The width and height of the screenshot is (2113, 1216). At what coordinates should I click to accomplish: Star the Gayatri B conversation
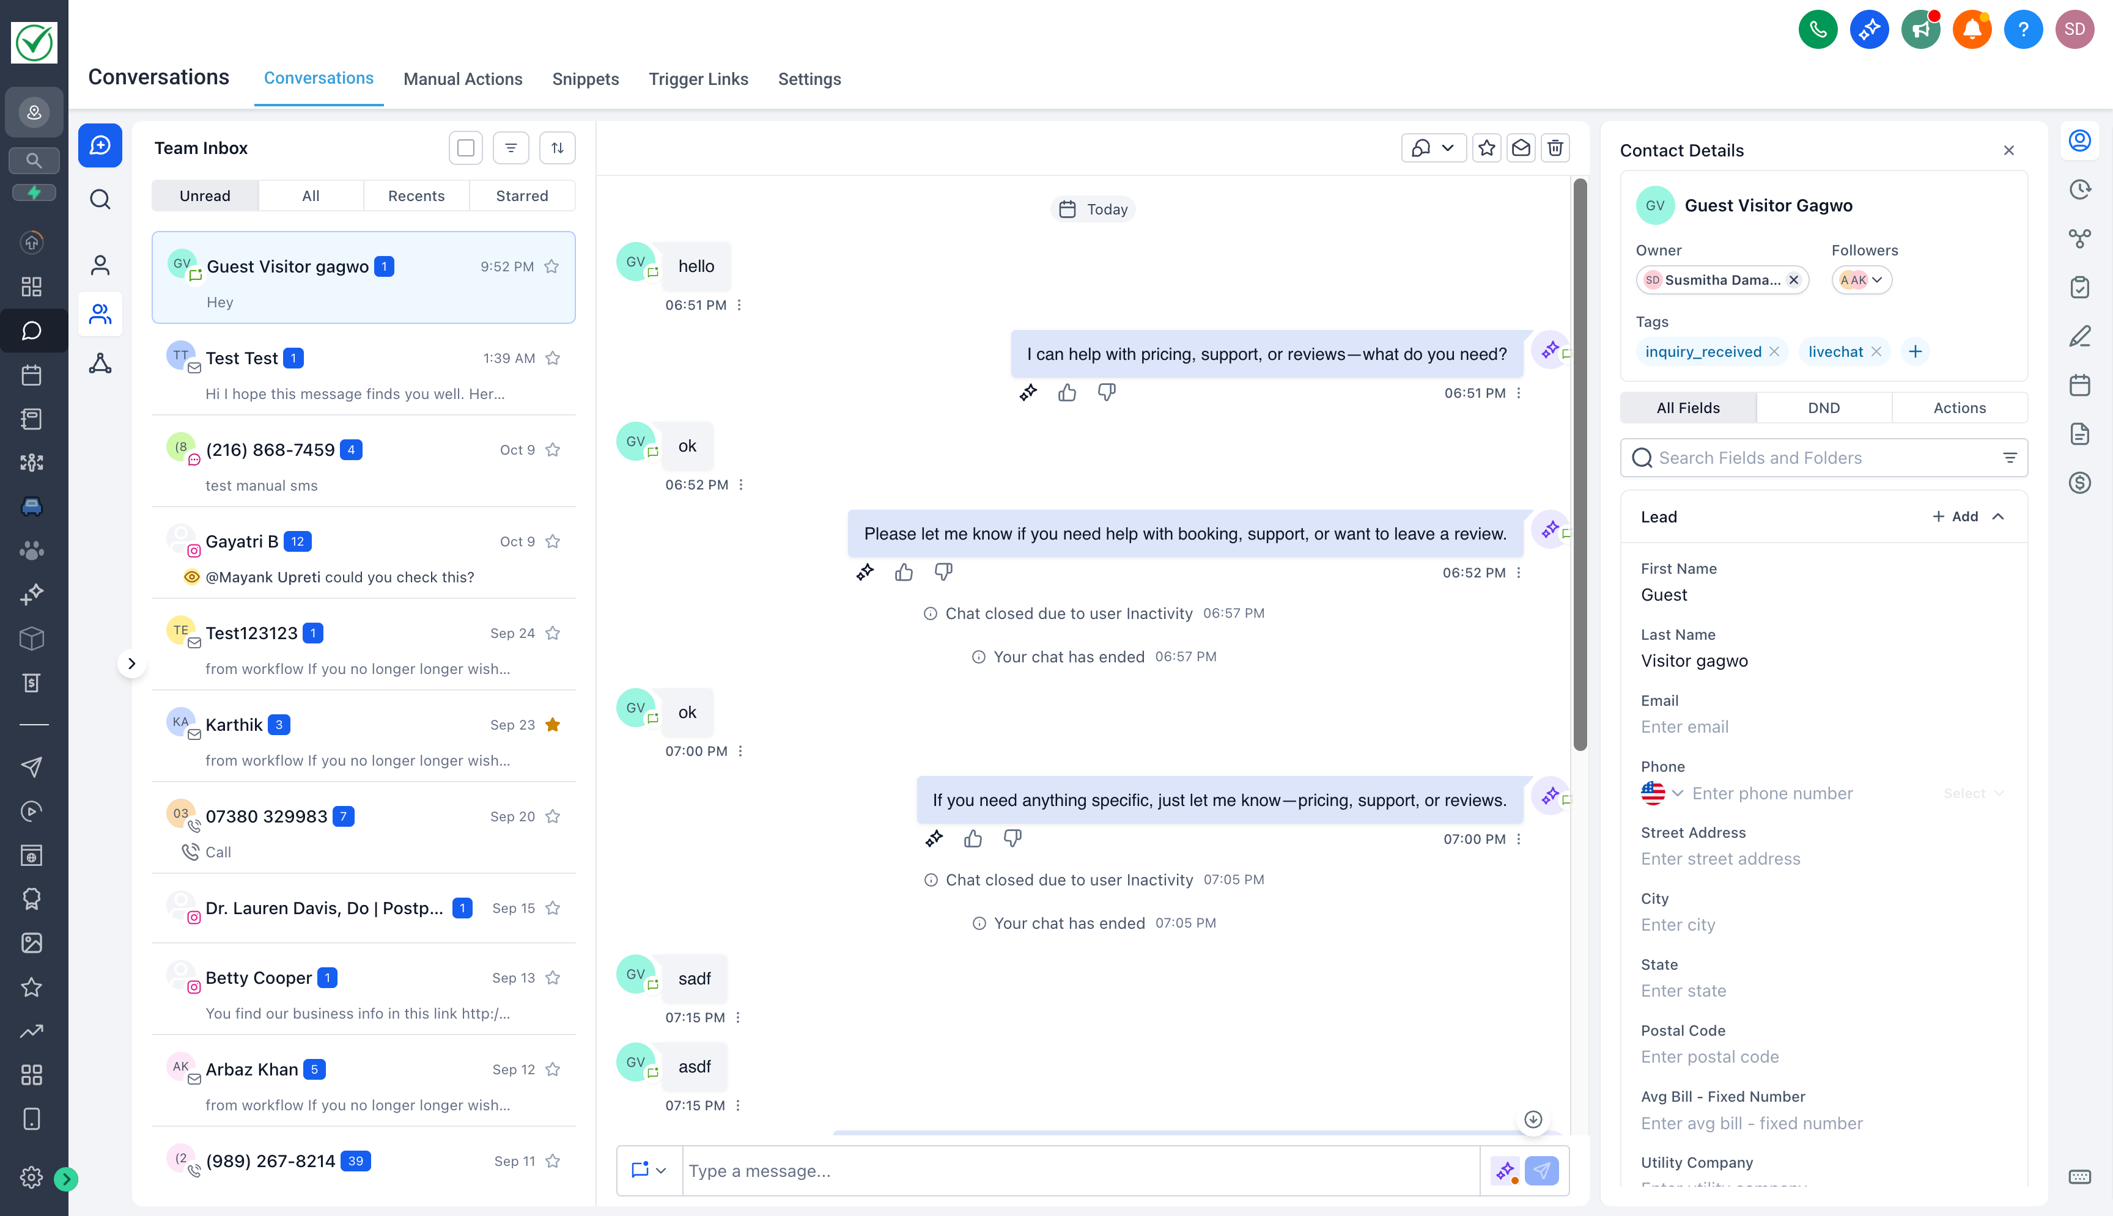pos(552,541)
